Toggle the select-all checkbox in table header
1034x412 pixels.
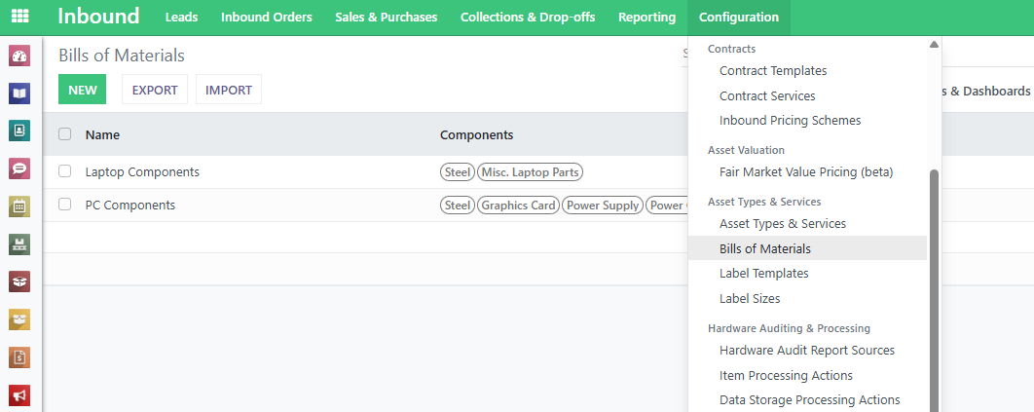pos(65,134)
